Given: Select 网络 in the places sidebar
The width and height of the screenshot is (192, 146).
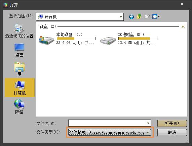Looking at the screenshot, I should (x=19, y=107).
